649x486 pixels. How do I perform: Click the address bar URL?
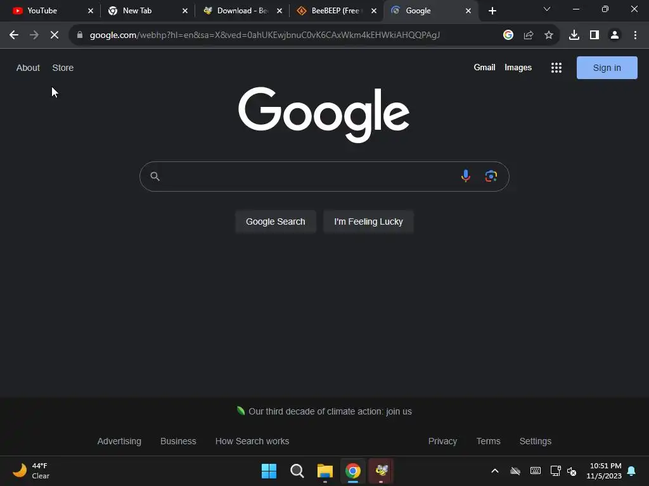point(264,35)
